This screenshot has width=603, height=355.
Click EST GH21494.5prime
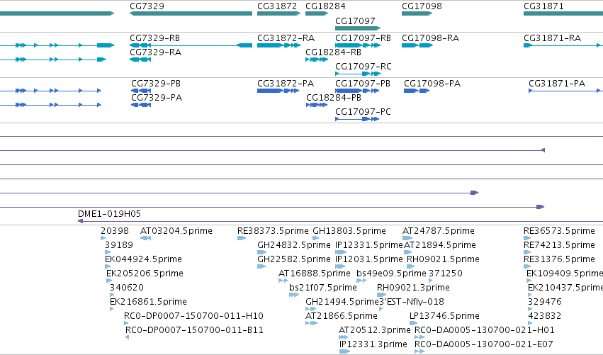pos(311,309)
